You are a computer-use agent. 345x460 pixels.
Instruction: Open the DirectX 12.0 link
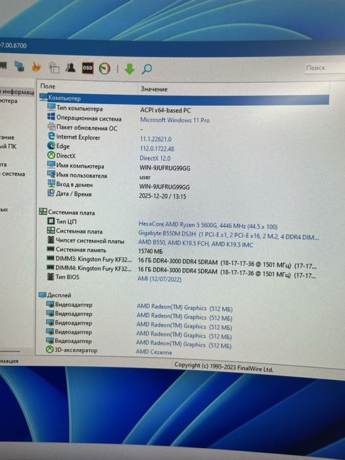155,158
